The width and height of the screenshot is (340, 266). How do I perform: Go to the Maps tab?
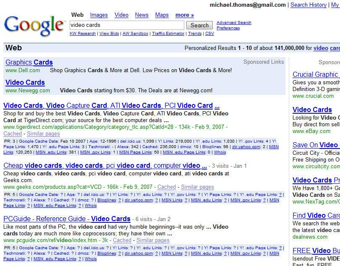162,15
